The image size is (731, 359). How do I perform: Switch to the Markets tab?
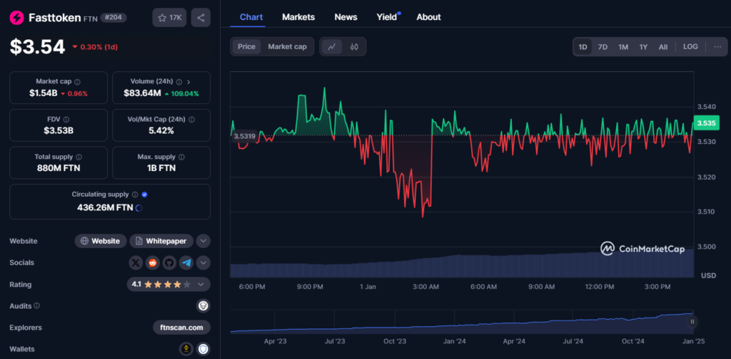click(298, 16)
